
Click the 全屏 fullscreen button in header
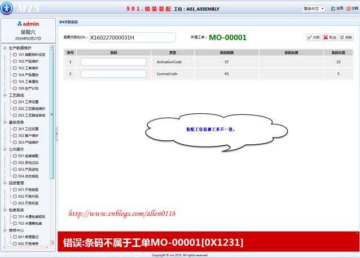coord(337,8)
